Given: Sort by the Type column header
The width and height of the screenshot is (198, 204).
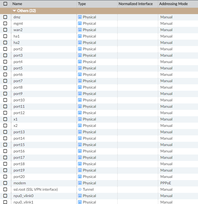Looking at the screenshot, I should tap(82, 4).
